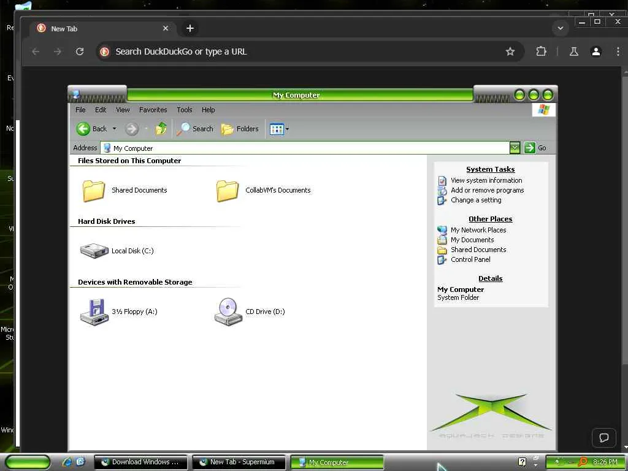This screenshot has height=471, width=628.
Task: Select CD Drive (D:) icon
Action: tap(228, 312)
